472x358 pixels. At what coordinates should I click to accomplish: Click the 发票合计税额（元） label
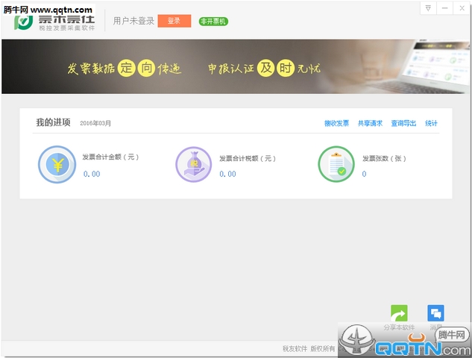click(248, 158)
